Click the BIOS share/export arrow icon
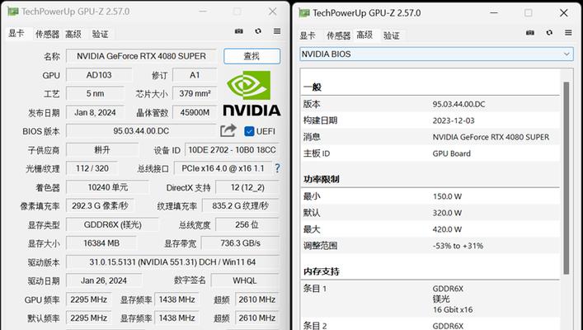This screenshot has height=330, width=583. coord(228,130)
